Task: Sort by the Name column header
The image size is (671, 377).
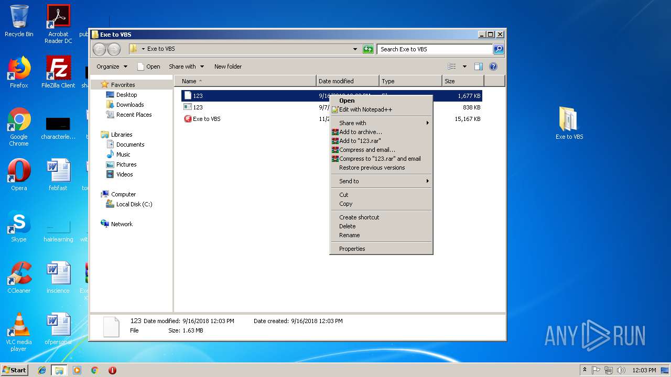Action: tap(245, 81)
